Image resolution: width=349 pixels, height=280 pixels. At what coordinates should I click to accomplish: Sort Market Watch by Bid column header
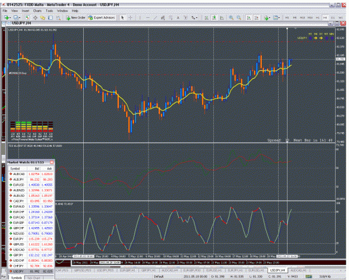[x=34, y=168]
